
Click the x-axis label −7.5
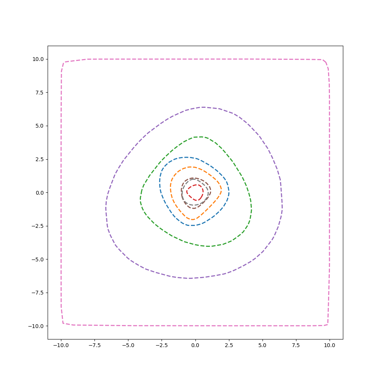94,345
